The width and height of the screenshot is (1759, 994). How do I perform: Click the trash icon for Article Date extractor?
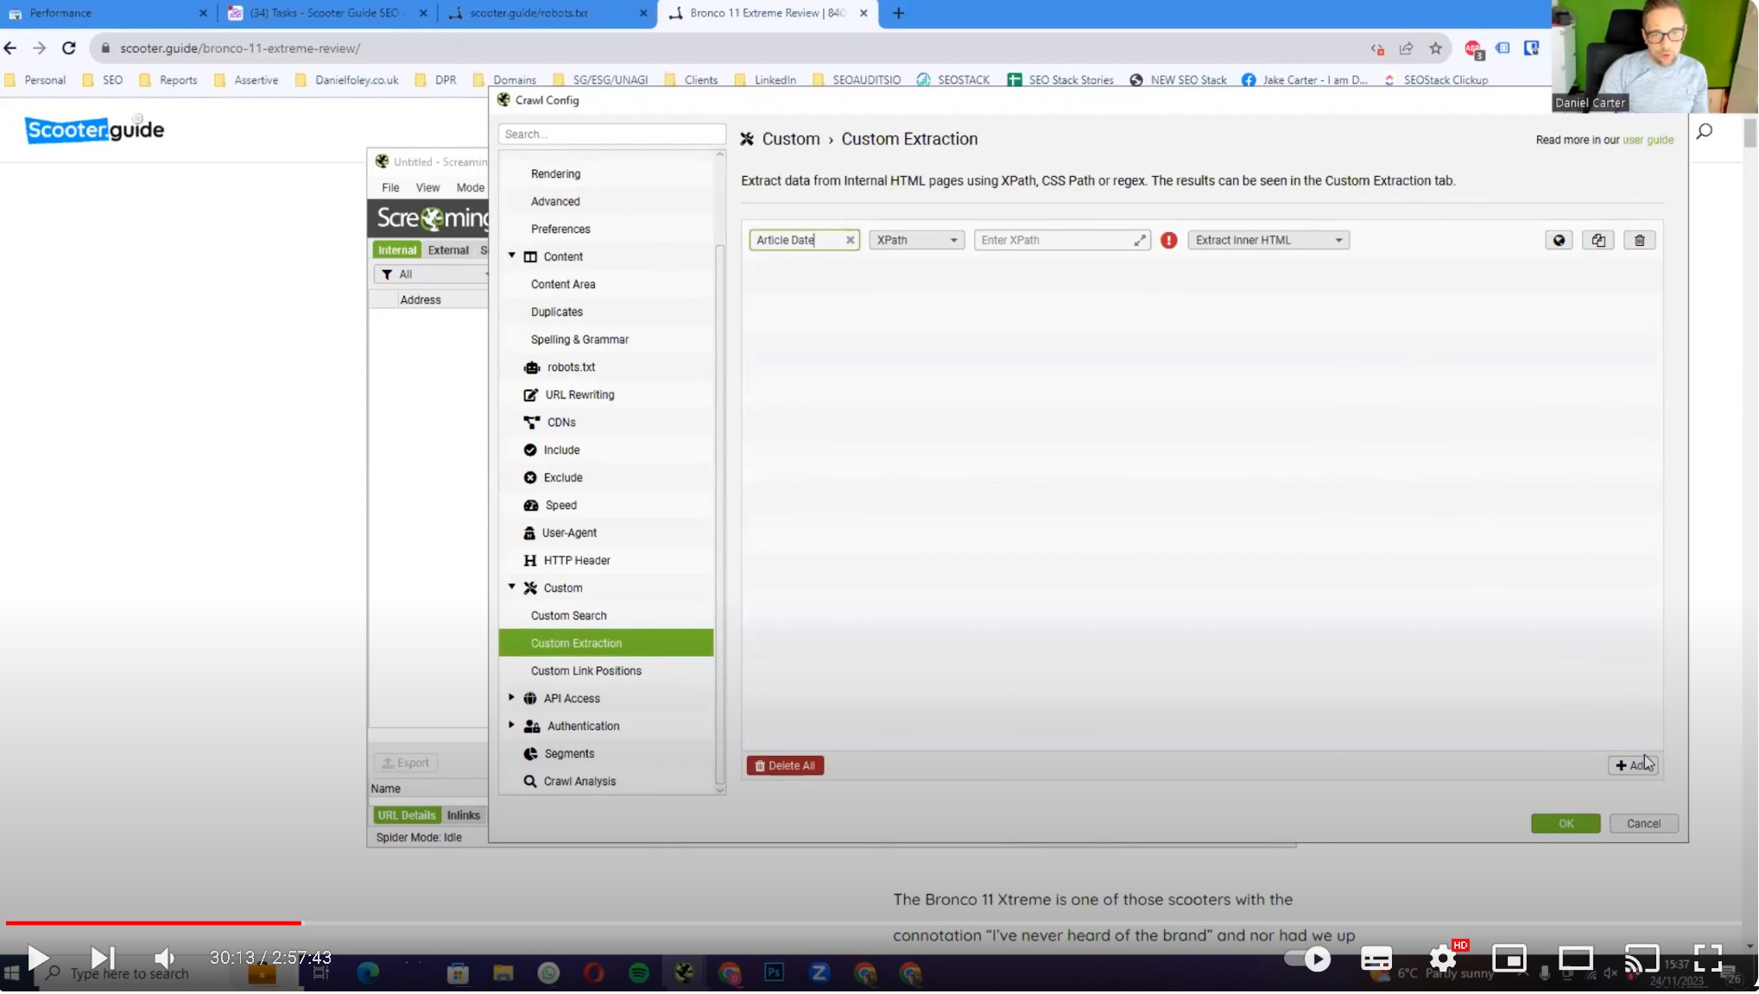coord(1638,241)
